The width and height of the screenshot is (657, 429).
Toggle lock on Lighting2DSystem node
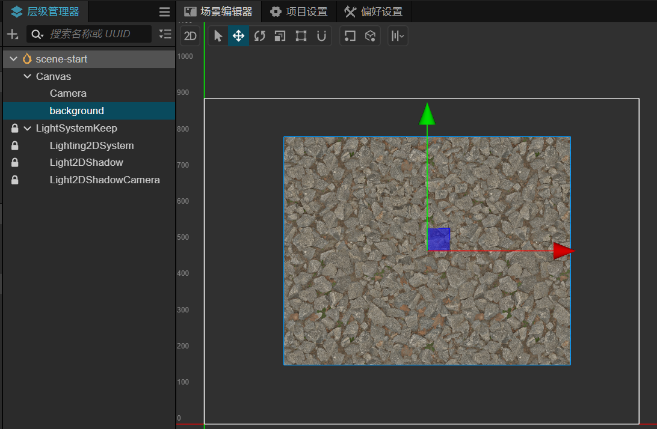click(14, 145)
